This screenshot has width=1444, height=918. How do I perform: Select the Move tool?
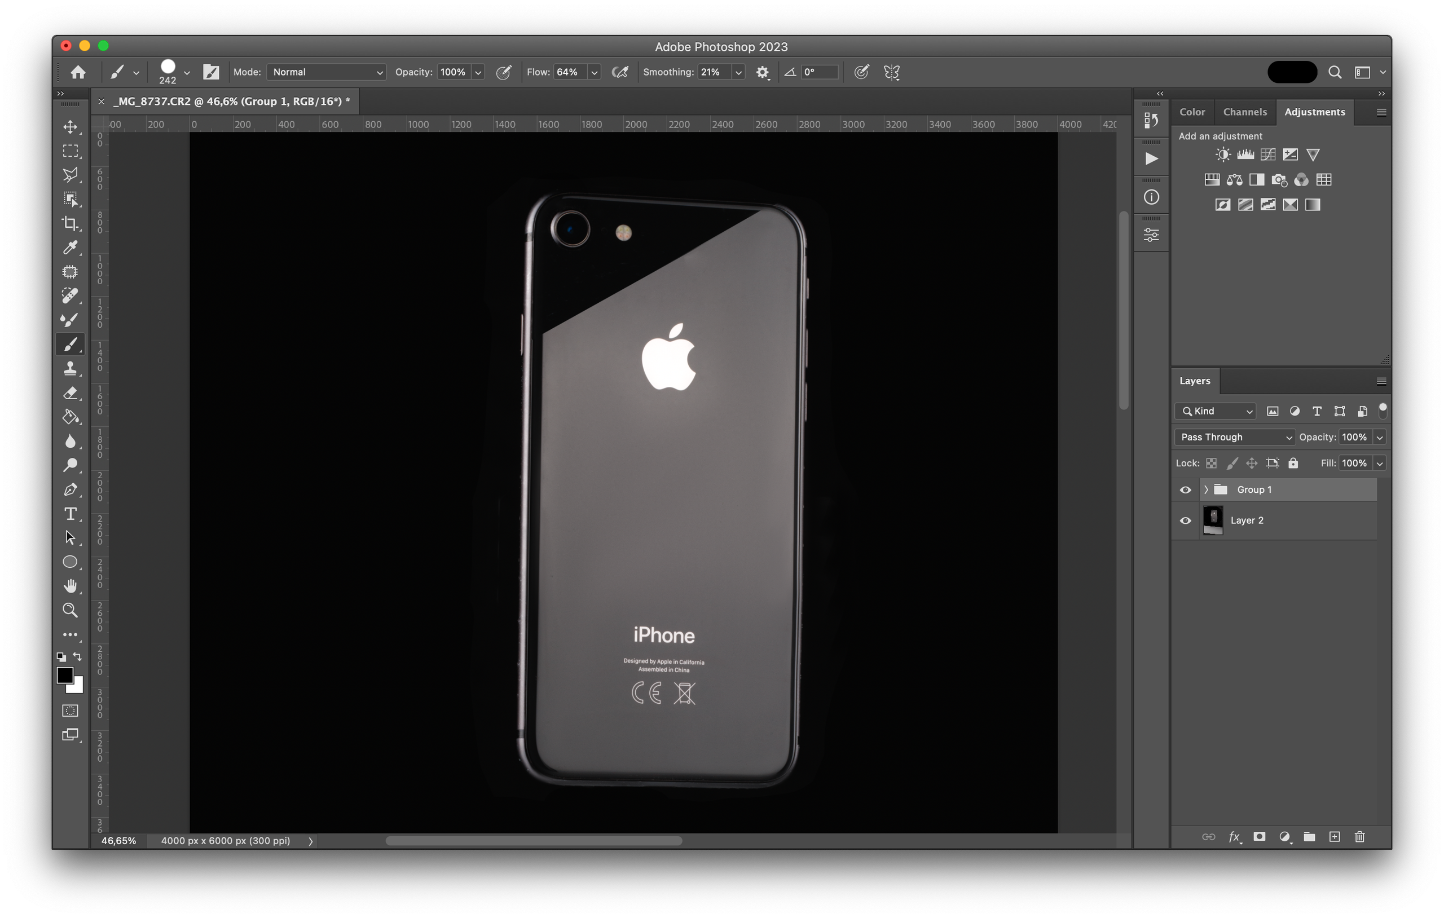click(x=70, y=126)
